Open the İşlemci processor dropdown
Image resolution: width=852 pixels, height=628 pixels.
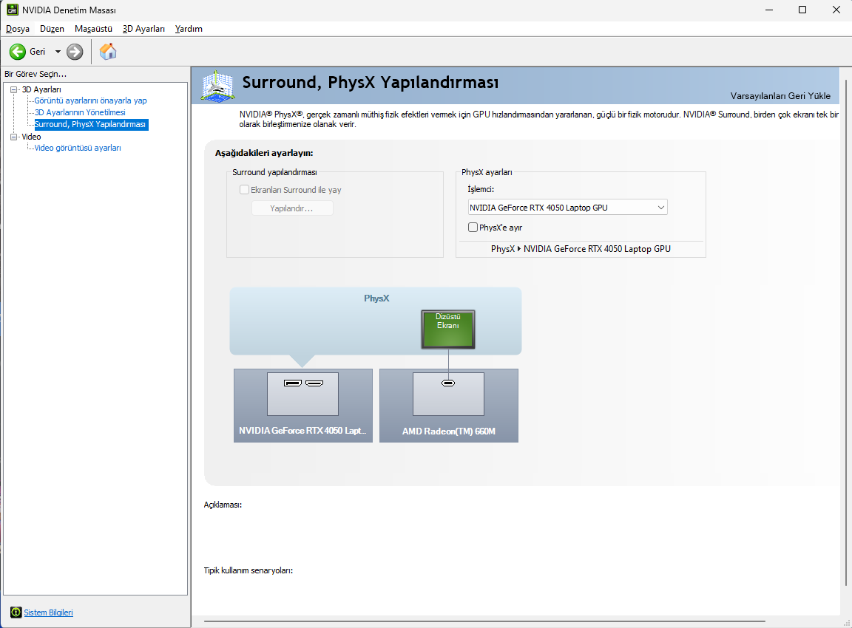pyautogui.click(x=567, y=208)
